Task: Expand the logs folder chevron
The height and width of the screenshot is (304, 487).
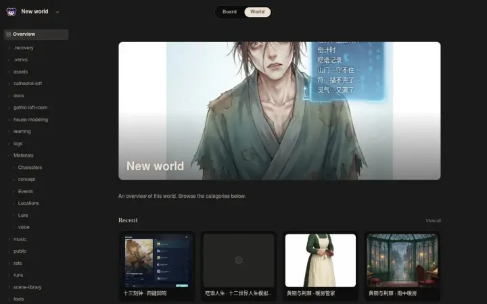Action: [x=9, y=144]
